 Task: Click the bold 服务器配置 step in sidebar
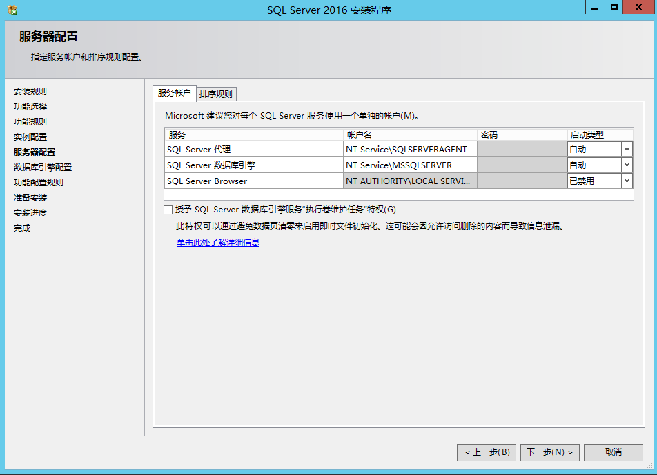click(35, 152)
